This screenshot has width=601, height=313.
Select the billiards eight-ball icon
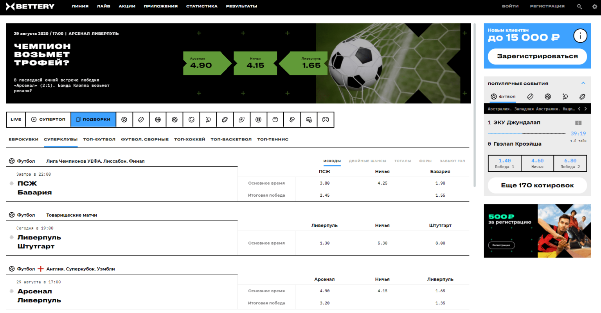(x=258, y=119)
